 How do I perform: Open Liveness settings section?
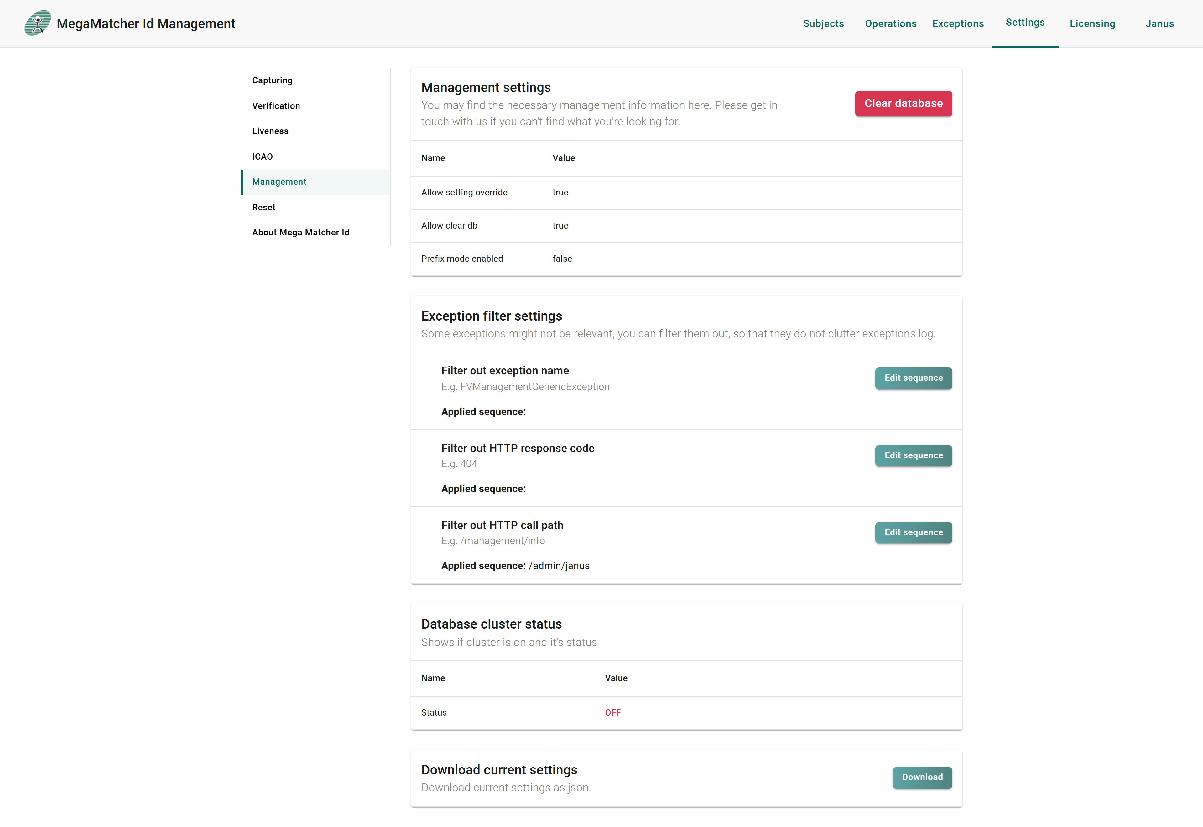(315, 131)
